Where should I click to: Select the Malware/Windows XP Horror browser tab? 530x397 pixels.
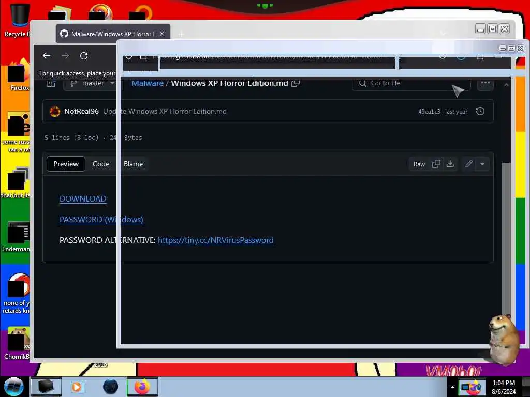click(113, 34)
